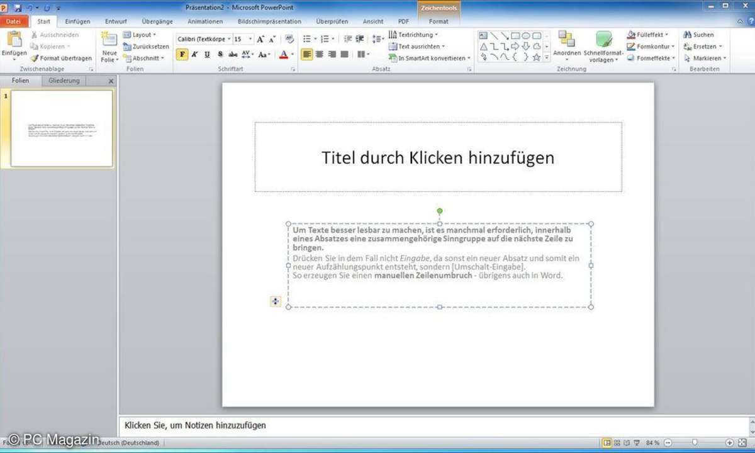The image size is (755, 453).
Task: Click line spacing icon
Action: (377, 39)
